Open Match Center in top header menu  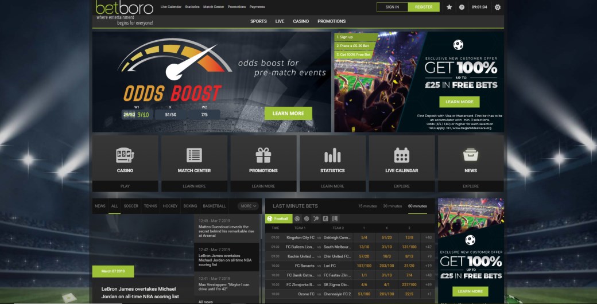tap(214, 7)
